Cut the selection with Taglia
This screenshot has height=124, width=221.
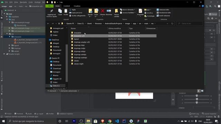pos(73,10)
